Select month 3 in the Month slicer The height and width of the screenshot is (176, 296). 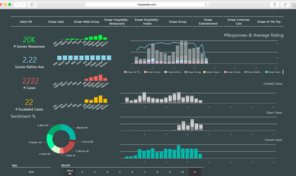point(94,172)
